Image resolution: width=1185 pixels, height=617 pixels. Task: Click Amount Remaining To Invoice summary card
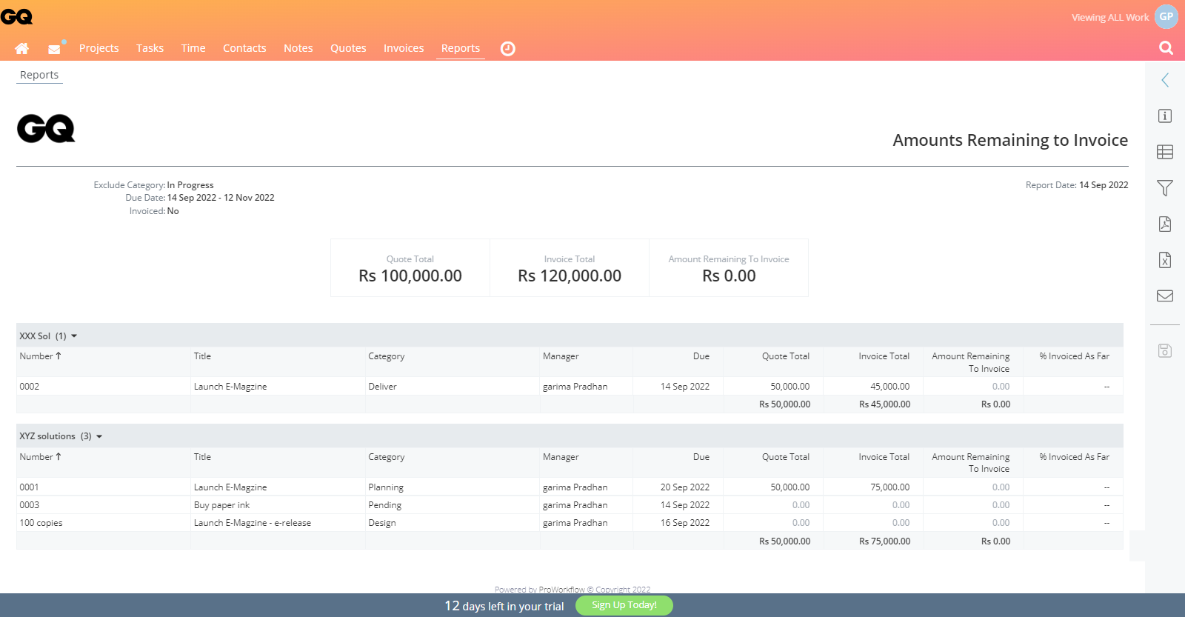(x=729, y=268)
